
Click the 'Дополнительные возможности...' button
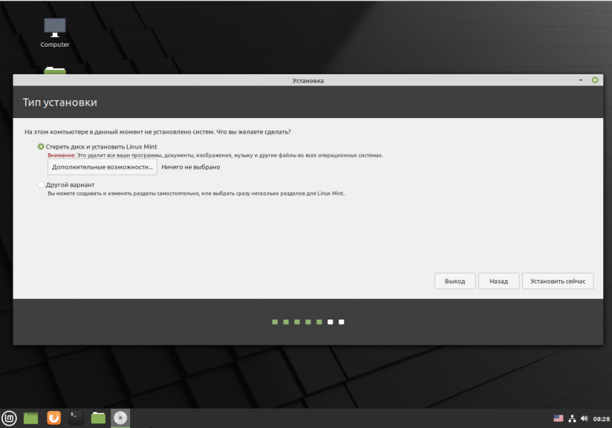[102, 167]
